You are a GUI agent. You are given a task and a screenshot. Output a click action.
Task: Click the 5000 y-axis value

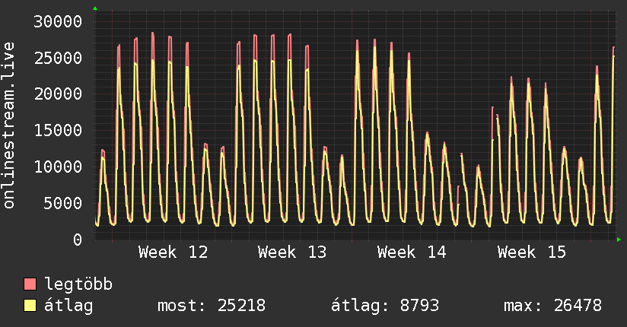(63, 204)
